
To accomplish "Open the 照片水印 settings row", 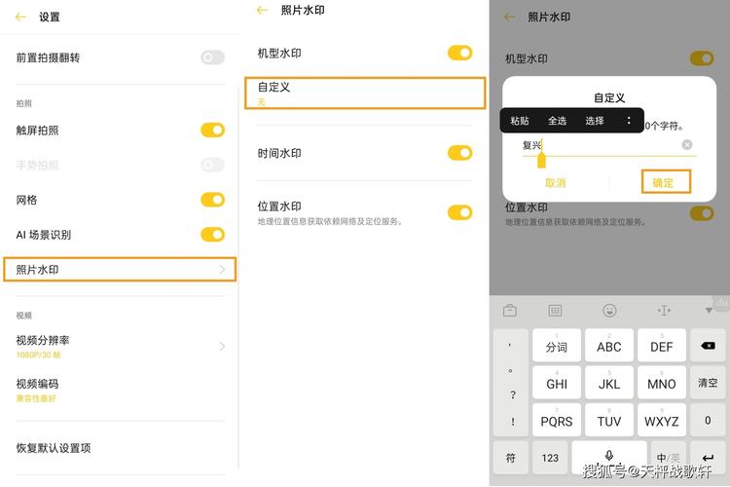I will 120,269.
